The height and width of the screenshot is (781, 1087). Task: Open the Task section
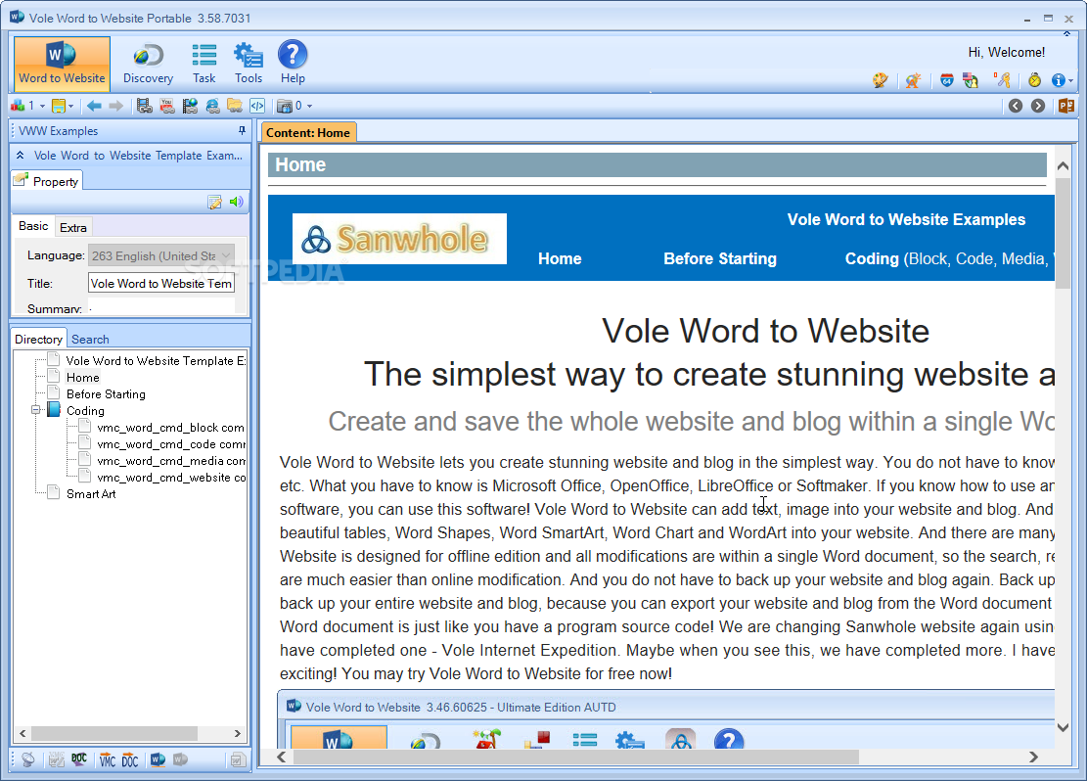(204, 64)
